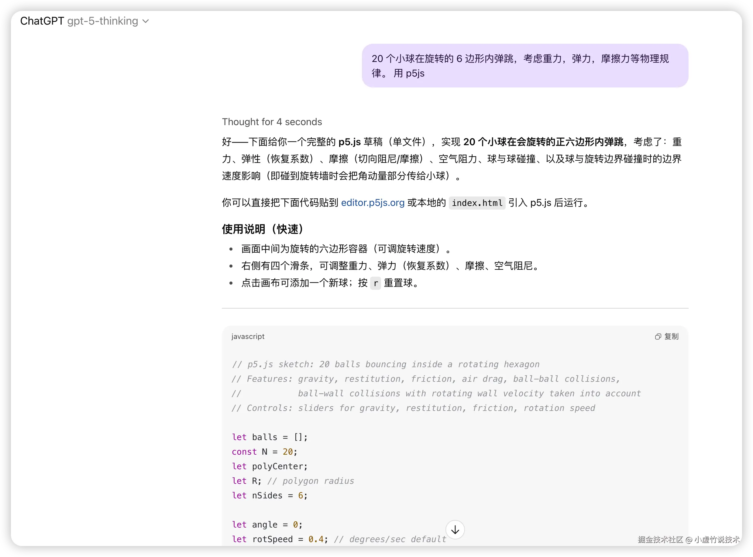
Task: Click the inline key 'r' code chip
Action: 376,283
